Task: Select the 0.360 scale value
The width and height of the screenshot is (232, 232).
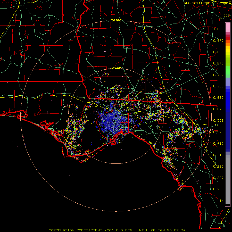Action: [x=218, y=166]
